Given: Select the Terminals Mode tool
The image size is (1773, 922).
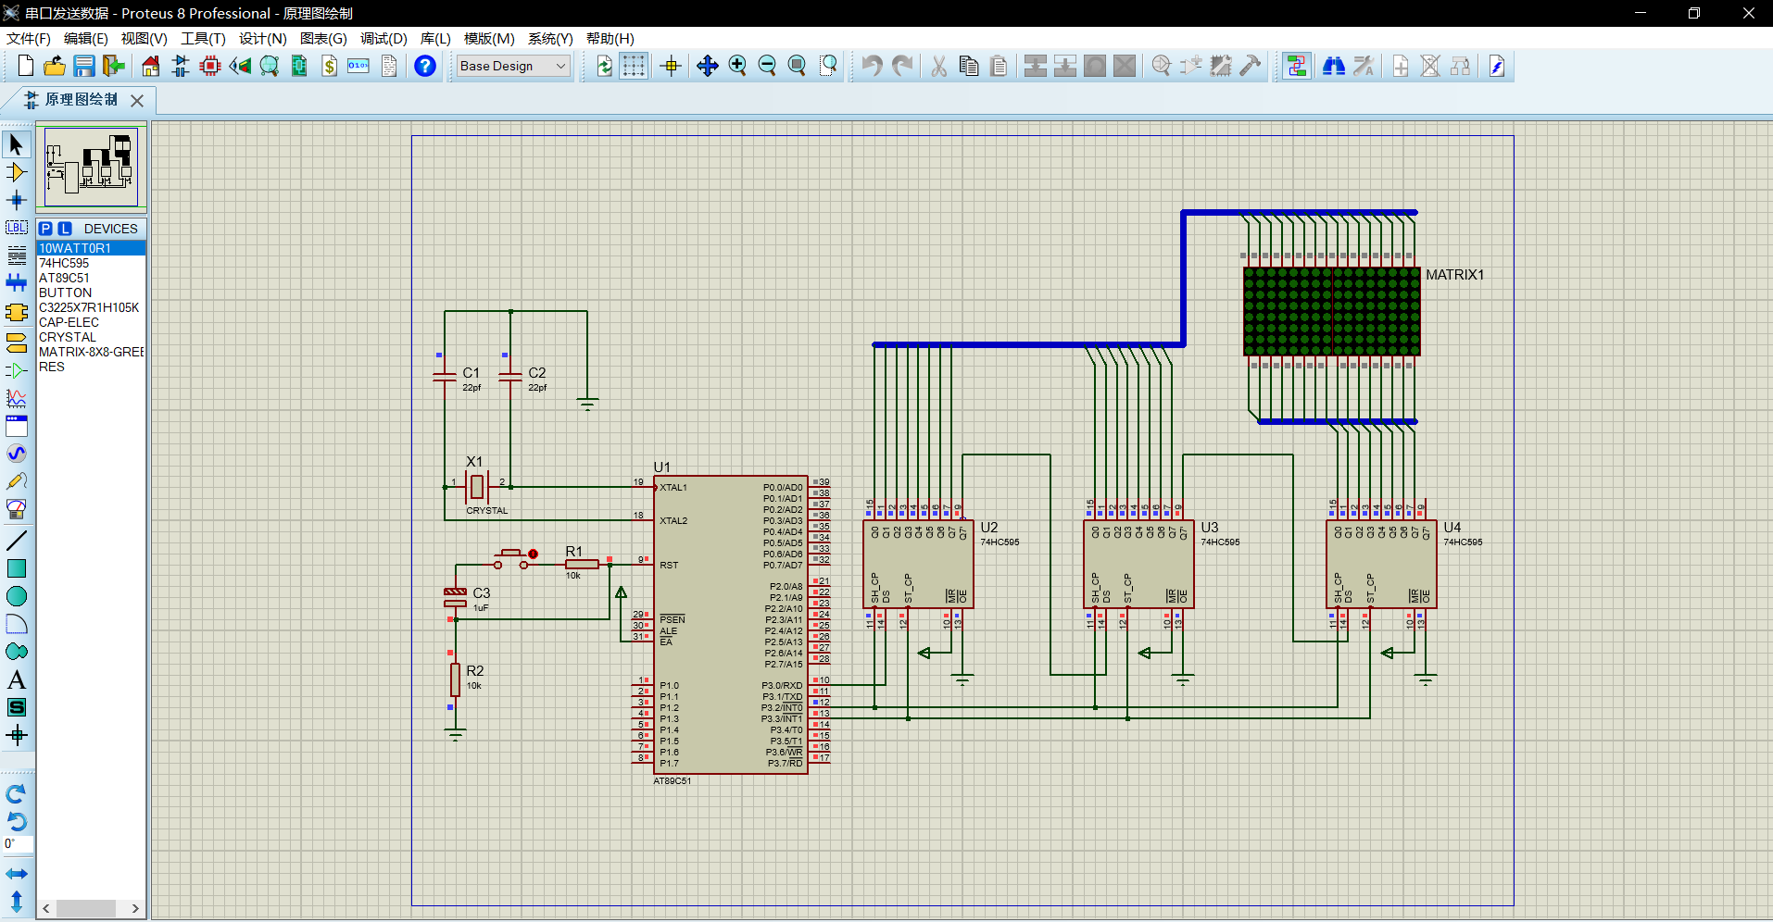Looking at the screenshot, I should 17,343.
